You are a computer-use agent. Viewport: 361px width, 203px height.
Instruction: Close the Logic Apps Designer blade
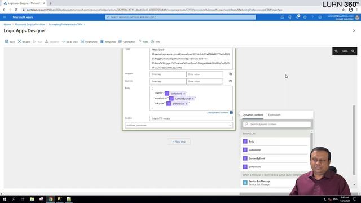(x=354, y=30)
